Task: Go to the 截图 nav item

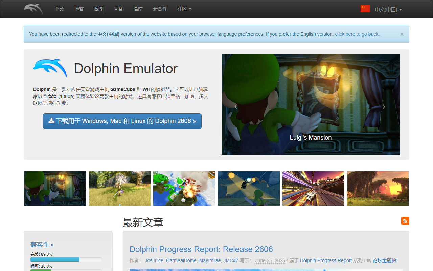Action: pos(99,9)
